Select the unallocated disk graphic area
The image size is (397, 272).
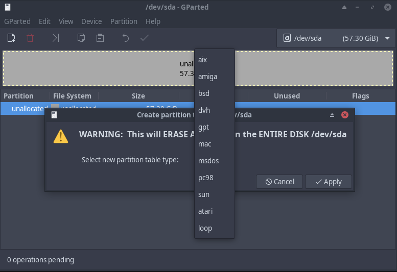point(102,68)
